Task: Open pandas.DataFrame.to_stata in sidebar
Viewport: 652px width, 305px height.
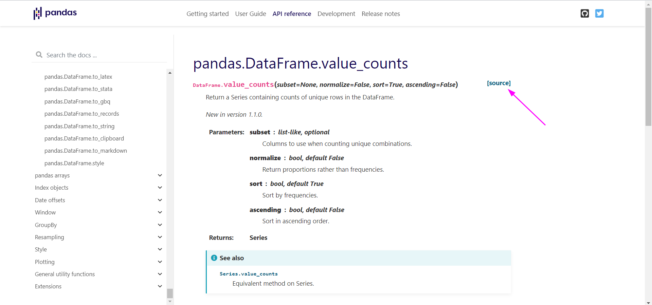Action: coord(78,89)
